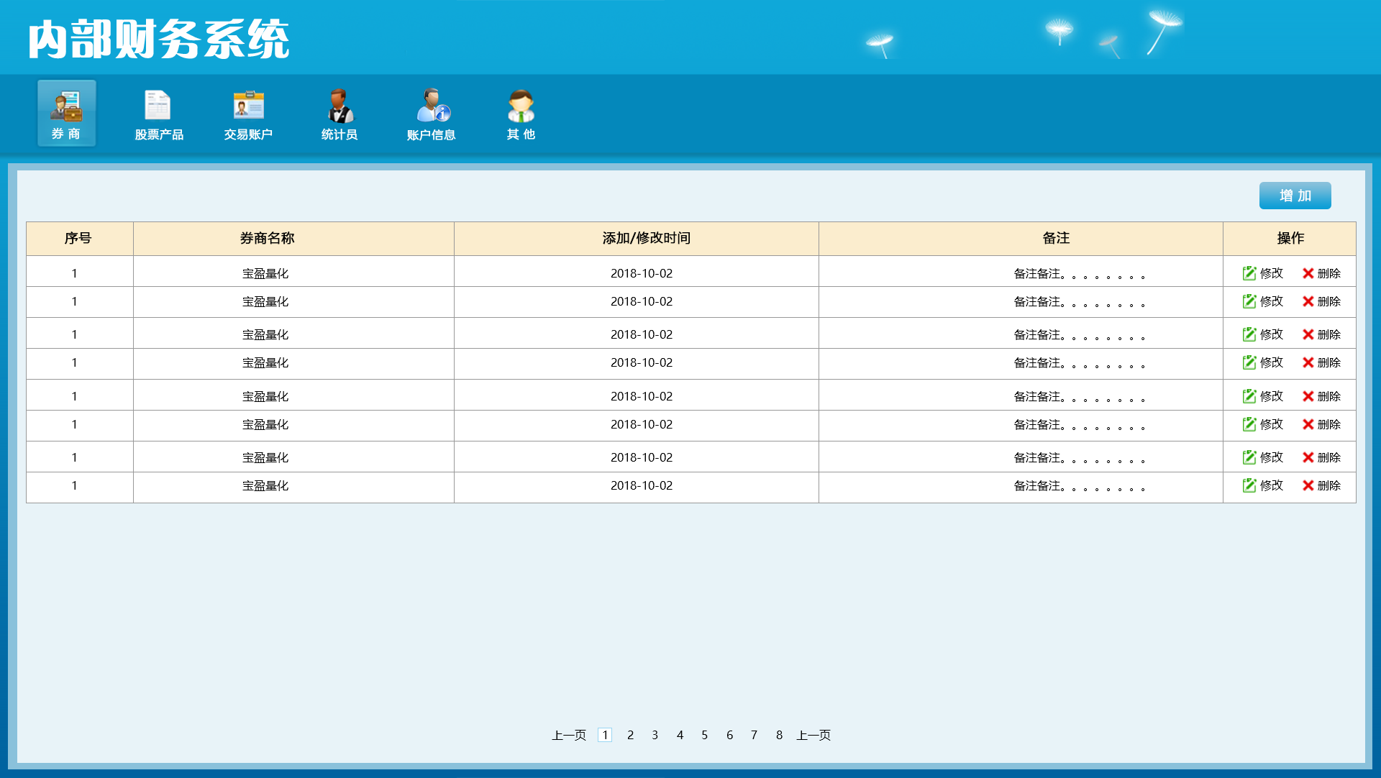Open the 账户信息 user info icon
Screen dimensions: 1381x778
pyautogui.click(x=432, y=106)
